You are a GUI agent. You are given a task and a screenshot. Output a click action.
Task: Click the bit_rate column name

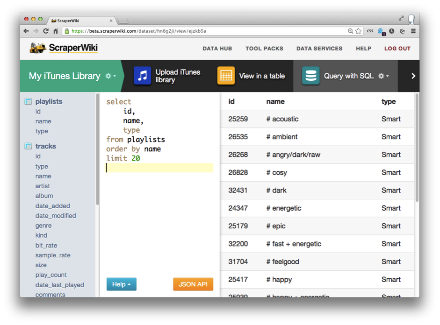46,246
